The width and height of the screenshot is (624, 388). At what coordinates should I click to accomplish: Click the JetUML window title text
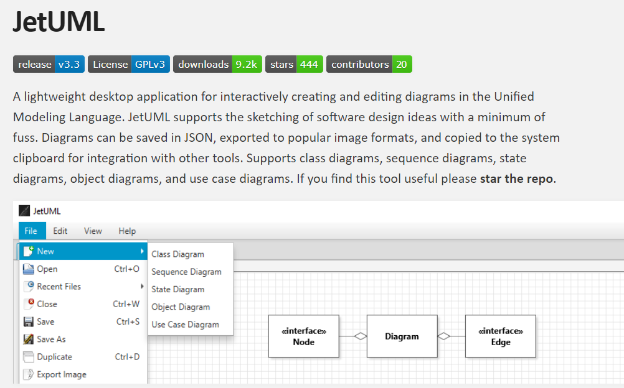pos(47,211)
